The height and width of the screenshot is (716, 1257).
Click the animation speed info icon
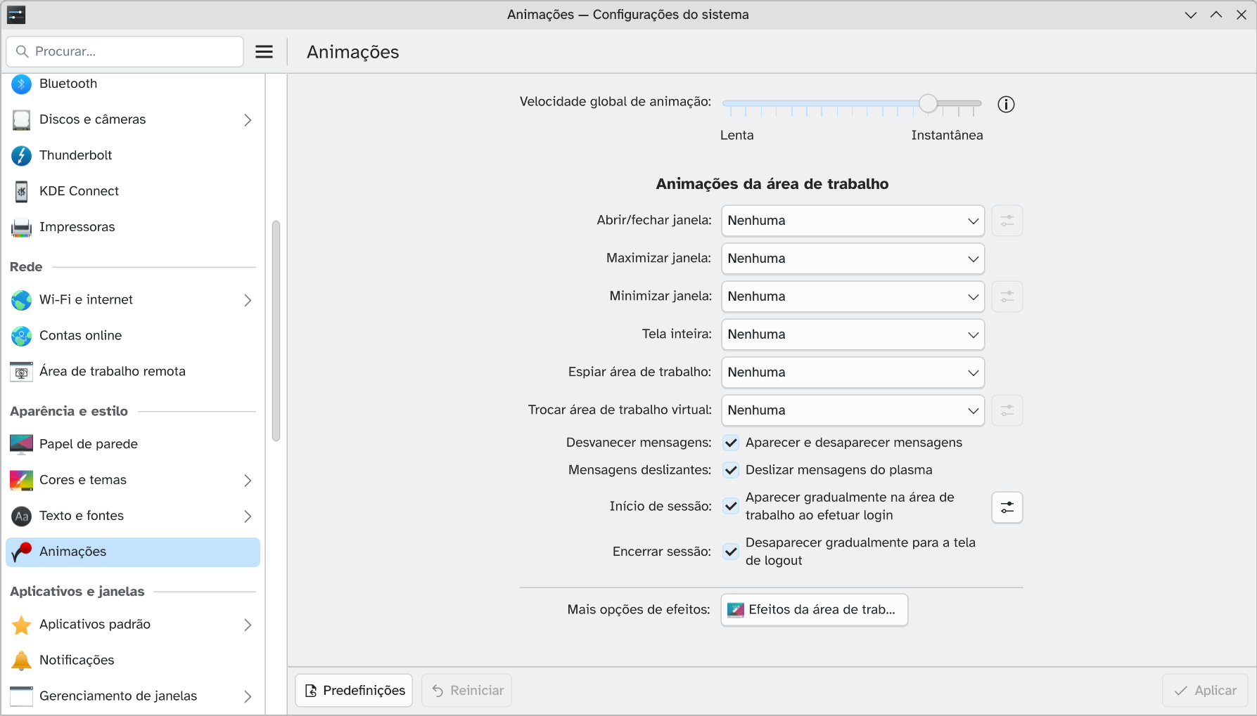point(1006,105)
